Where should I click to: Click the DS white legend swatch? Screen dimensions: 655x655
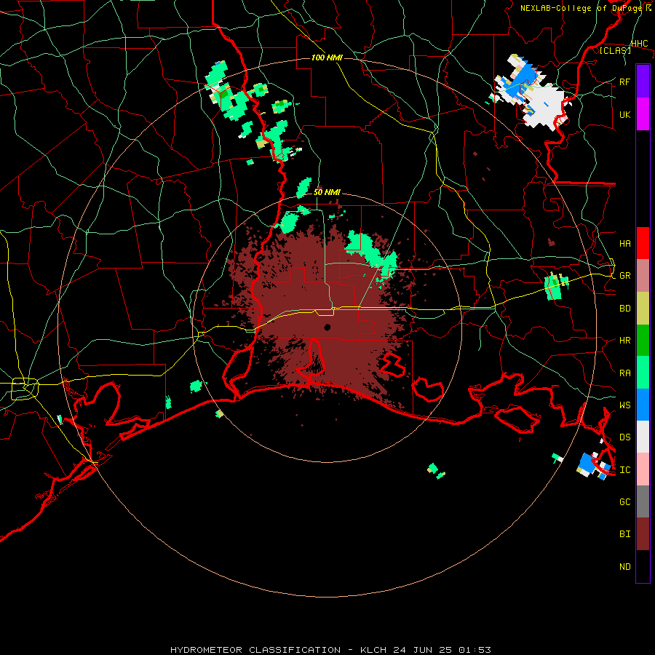643,437
